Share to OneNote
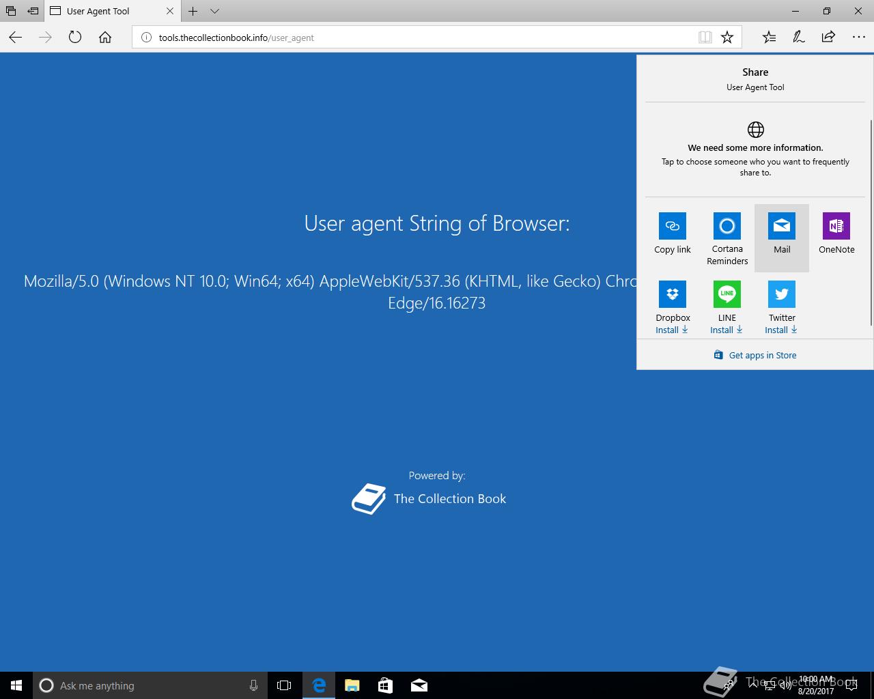Viewport: 874px width, 699px height. [836, 238]
